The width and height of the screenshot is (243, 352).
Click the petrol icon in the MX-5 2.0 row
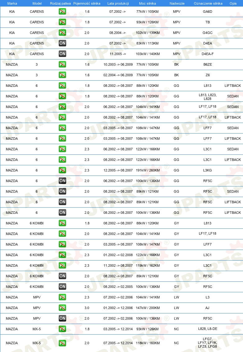62,343
